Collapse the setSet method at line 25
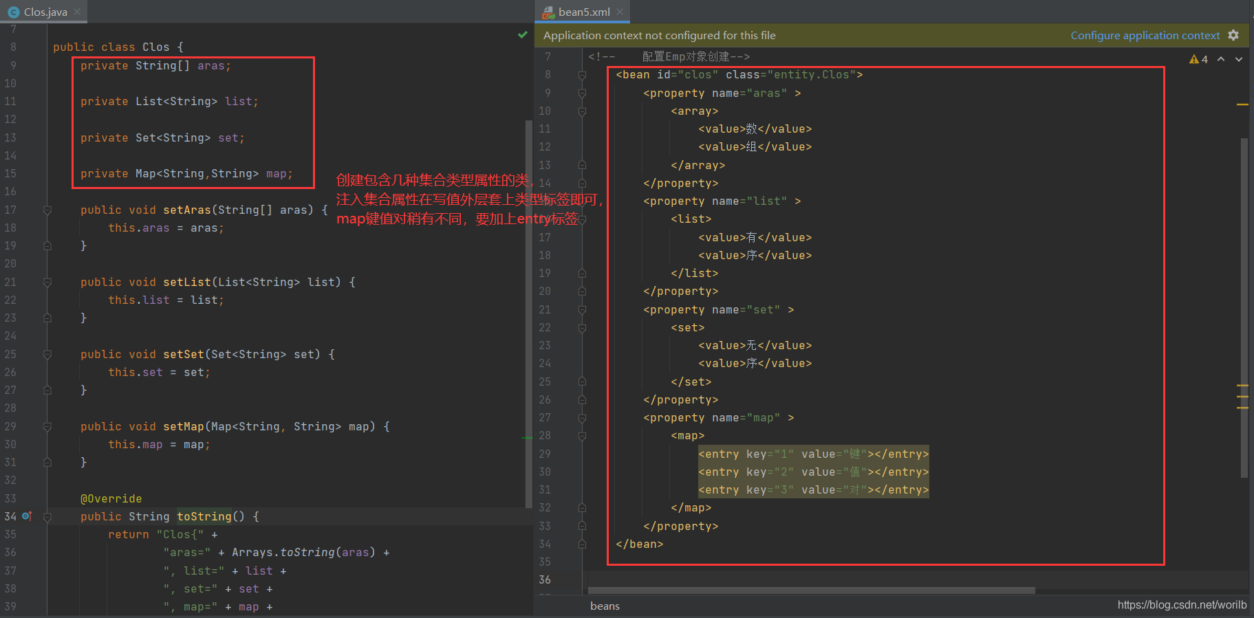The image size is (1254, 618). click(x=47, y=354)
